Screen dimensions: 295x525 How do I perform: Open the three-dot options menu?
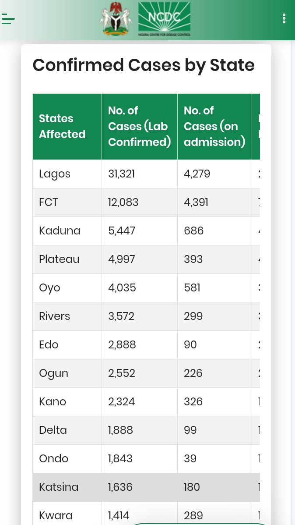[284, 19]
